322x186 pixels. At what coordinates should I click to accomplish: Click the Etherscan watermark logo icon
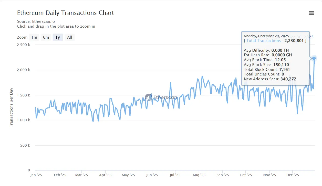click(x=148, y=97)
